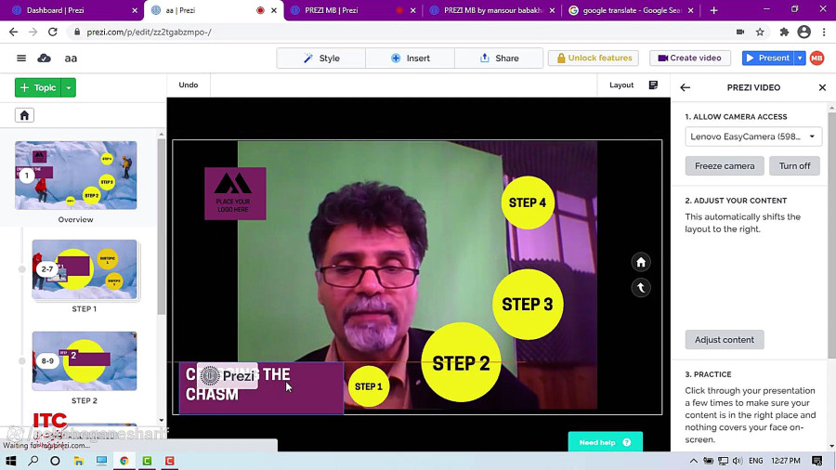Close the Prezi Video panel
This screenshot has height=470, width=836.
pyautogui.click(x=822, y=87)
